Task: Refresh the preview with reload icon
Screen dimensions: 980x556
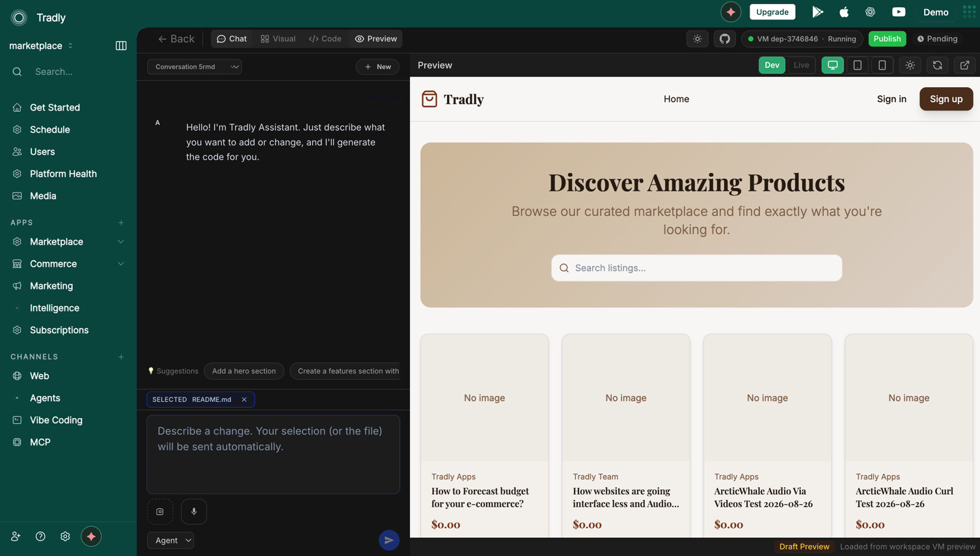Action: [937, 65]
